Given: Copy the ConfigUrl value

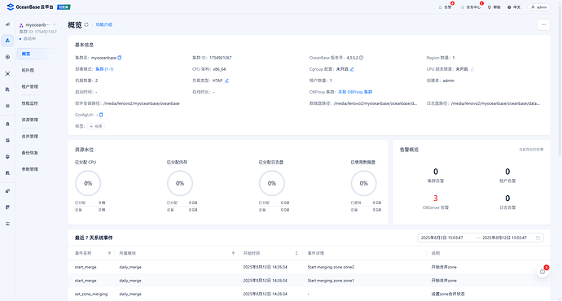Looking at the screenshot, I should tap(101, 115).
